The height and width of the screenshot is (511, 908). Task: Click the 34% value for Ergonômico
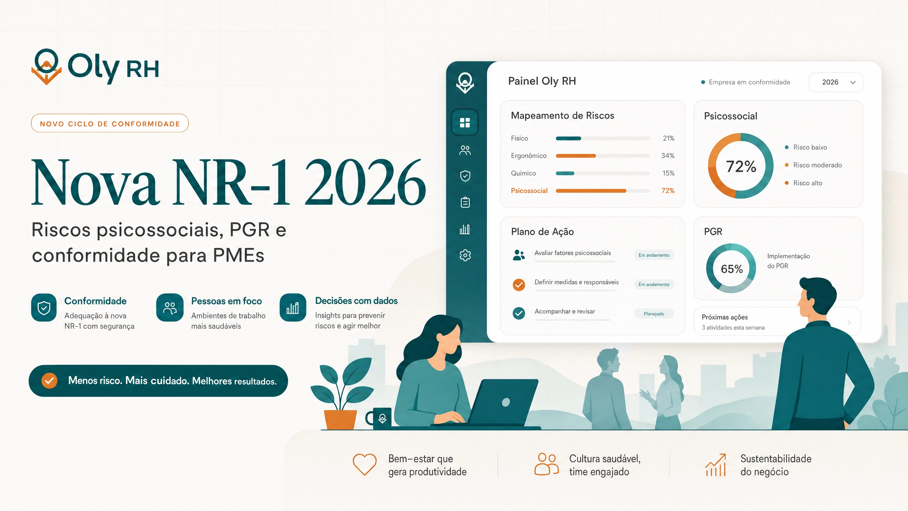[x=668, y=156]
